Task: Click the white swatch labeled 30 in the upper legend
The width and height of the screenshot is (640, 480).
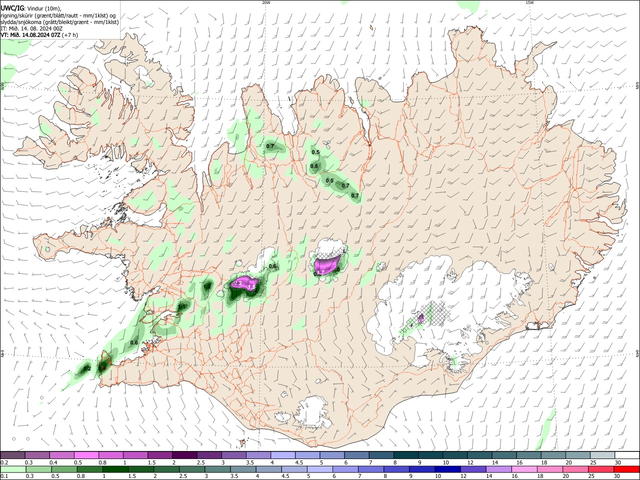Action: 626,455
